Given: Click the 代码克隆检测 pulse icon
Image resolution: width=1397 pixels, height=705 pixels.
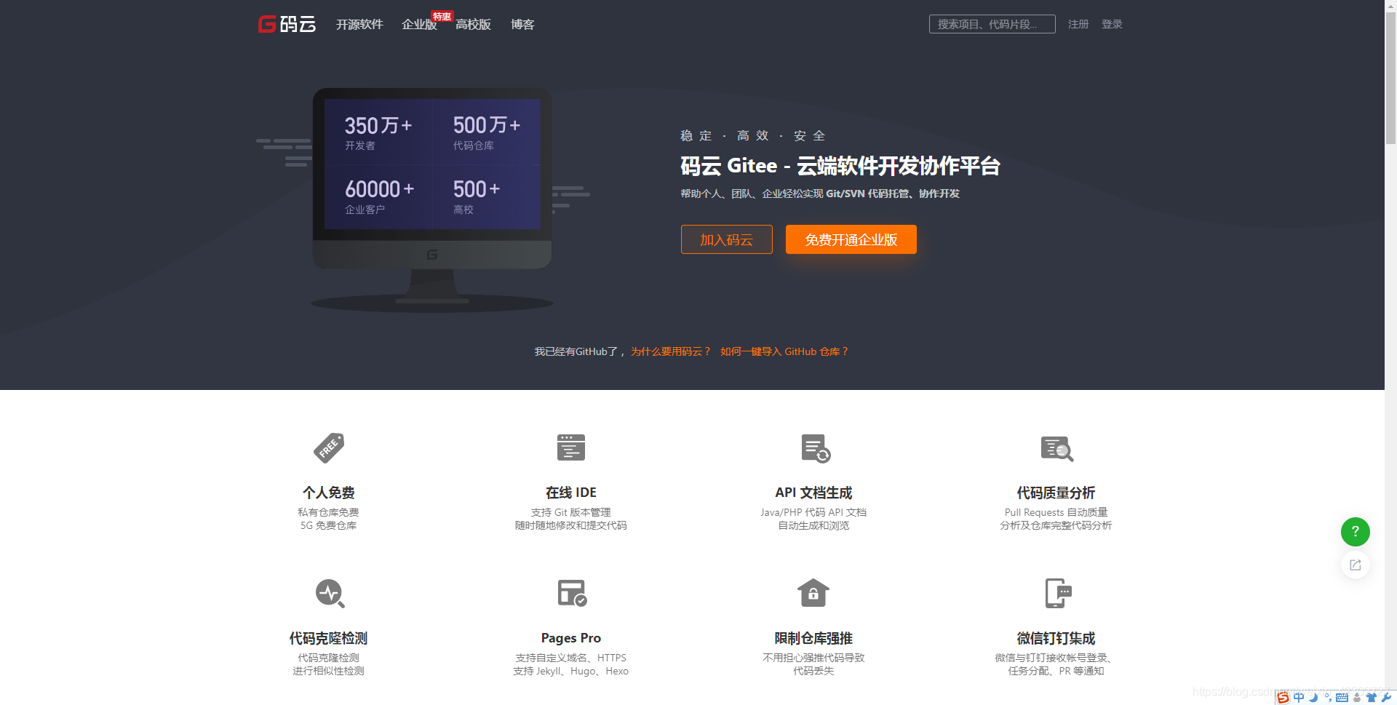Looking at the screenshot, I should [x=330, y=593].
